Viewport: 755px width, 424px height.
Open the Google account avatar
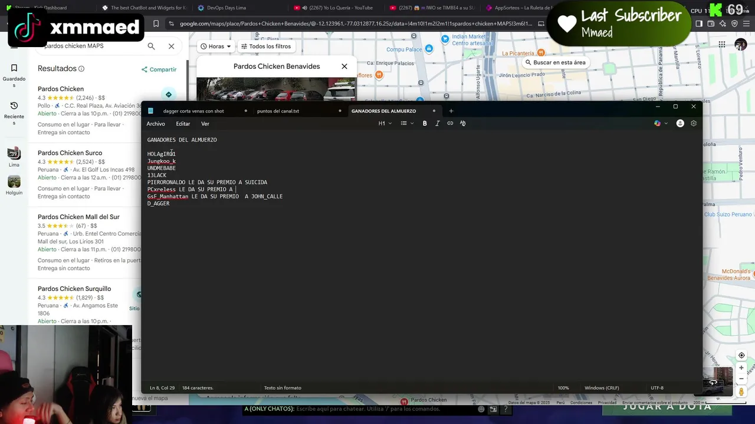pos(741,44)
